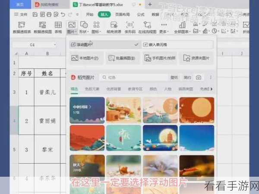
Task: Click Phone Picture / Take Photo button
Action: tap(160, 58)
